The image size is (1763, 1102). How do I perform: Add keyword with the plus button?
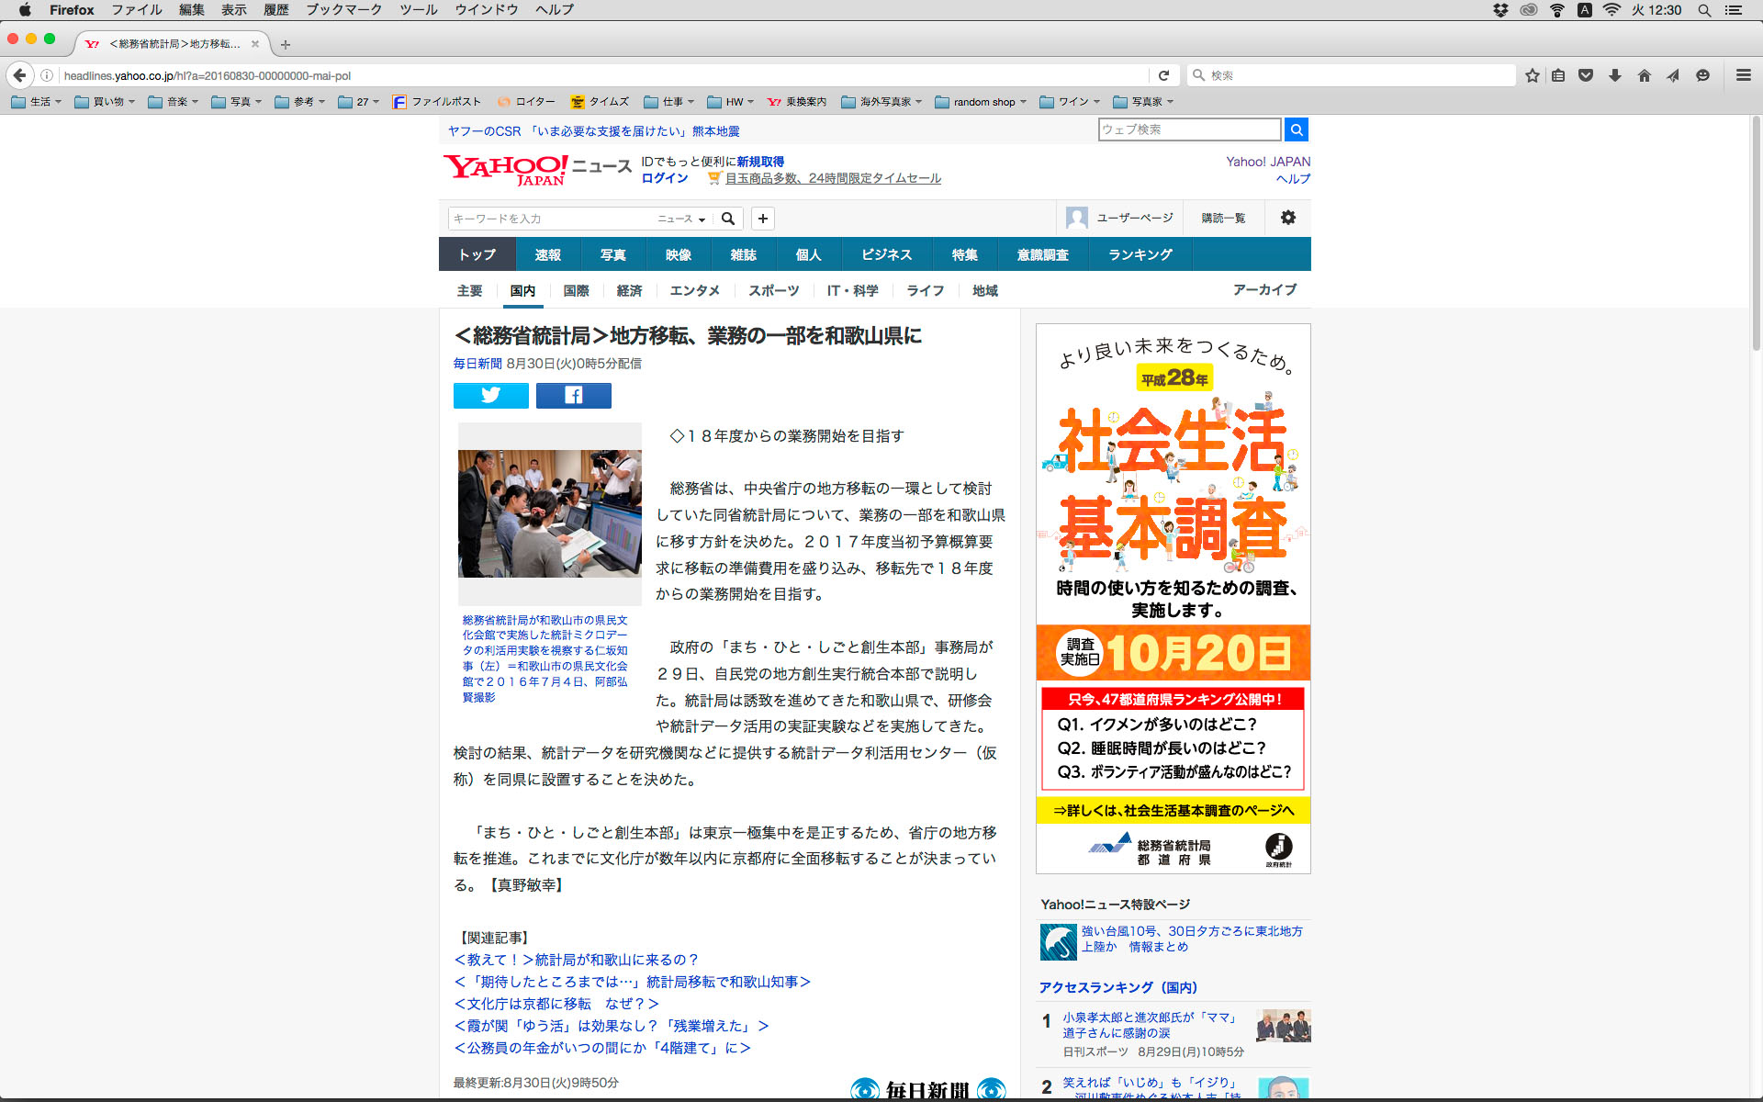point(762,219)
